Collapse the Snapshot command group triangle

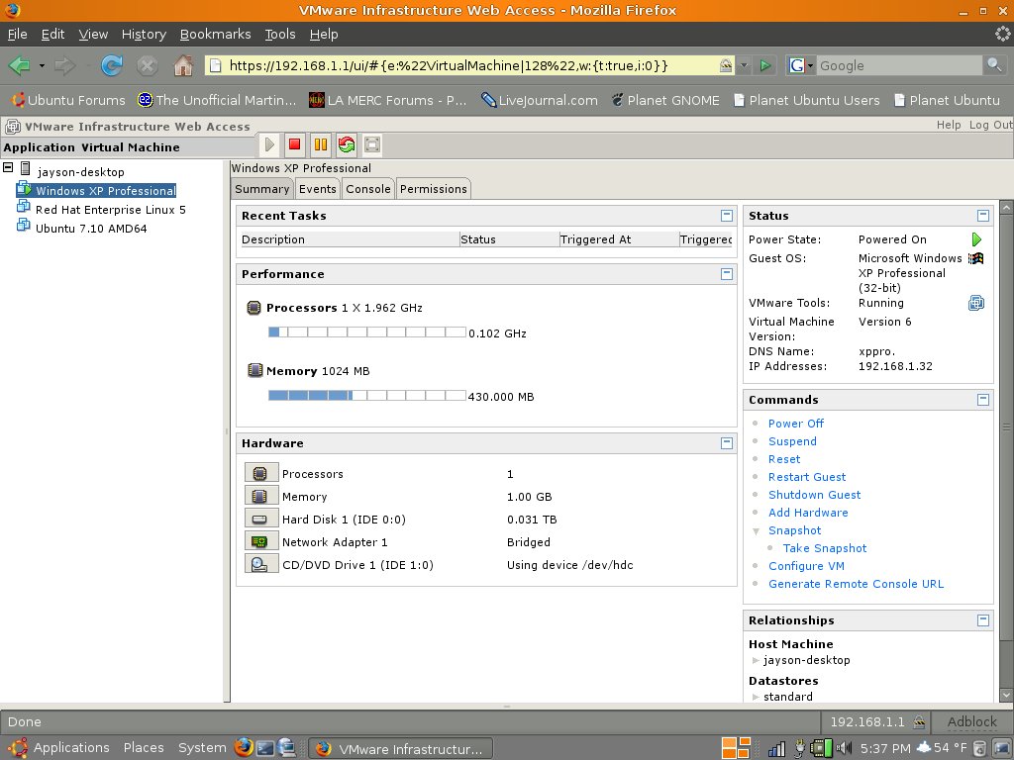(x=756, y=530)
